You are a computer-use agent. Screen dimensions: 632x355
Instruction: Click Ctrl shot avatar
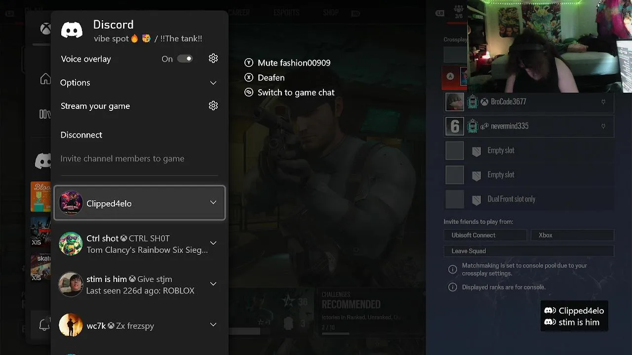coord(71,244)
